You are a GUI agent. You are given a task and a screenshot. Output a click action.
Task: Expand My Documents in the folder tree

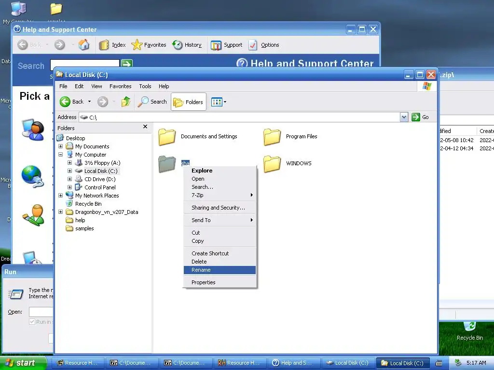pos(60,146)
